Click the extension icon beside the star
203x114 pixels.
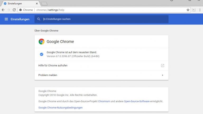[194, 10]
